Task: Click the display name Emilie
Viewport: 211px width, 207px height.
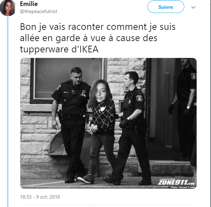Action: [x=29, y=4]
